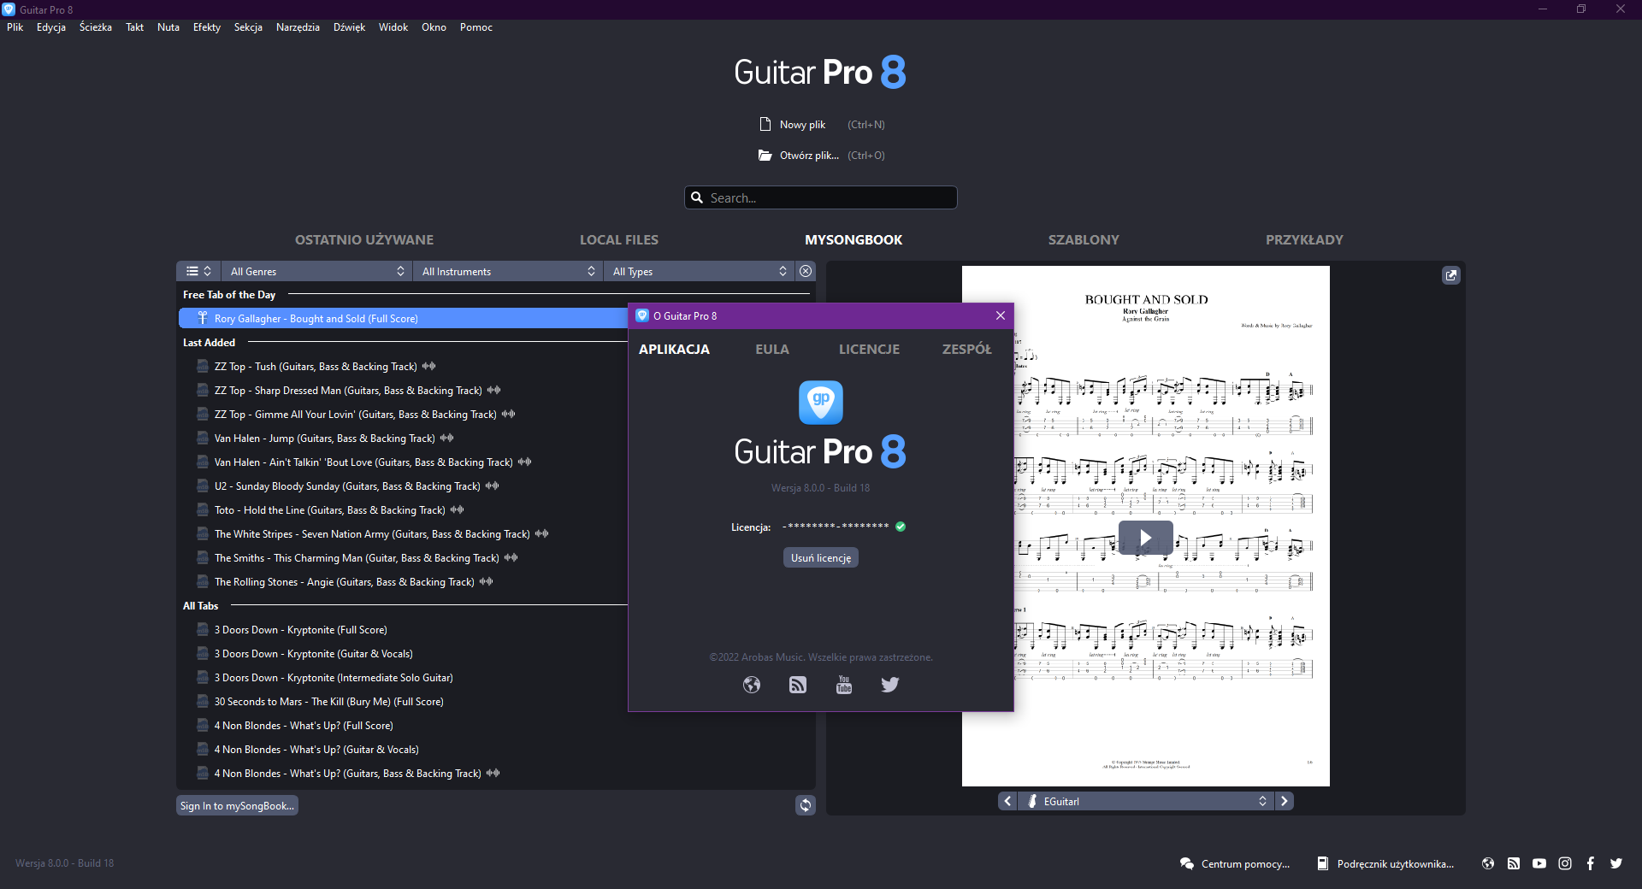Switch to PRZYKŁADY tab
This screenshot has height=889, width=1642.
coord(1304,240)
